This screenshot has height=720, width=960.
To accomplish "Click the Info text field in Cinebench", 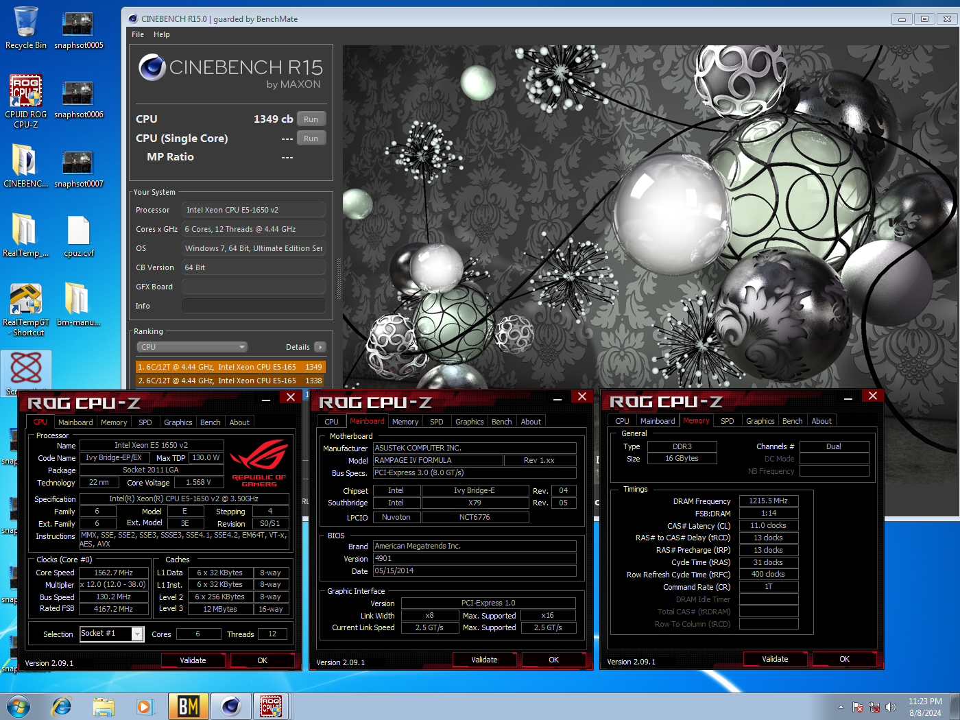I will 253,306.
